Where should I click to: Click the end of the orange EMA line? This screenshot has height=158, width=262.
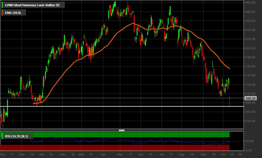tap(229, 69)
